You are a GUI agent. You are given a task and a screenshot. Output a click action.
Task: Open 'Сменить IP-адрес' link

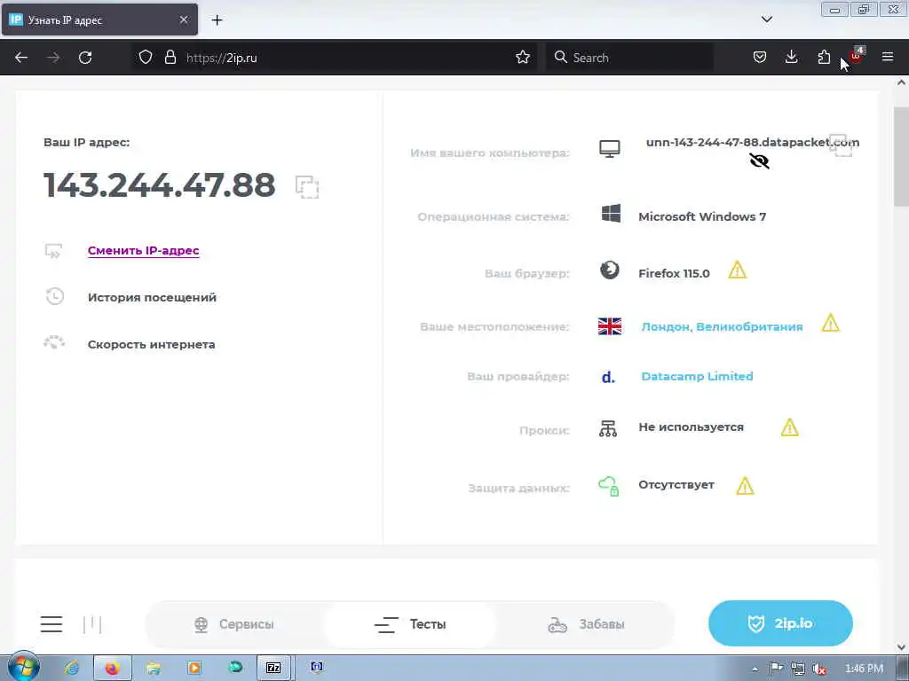click(x=143, y=251)
